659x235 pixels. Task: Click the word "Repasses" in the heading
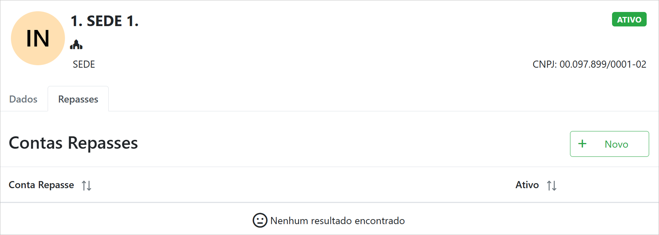click(x=103, y=143)
